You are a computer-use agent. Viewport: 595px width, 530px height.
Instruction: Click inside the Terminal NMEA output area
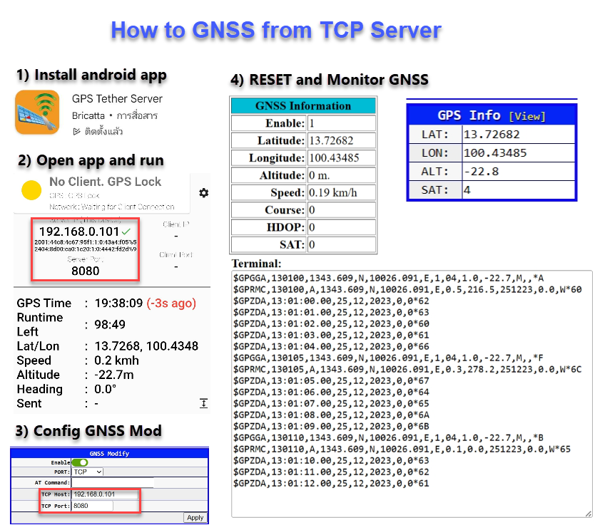tap(411, 392)
